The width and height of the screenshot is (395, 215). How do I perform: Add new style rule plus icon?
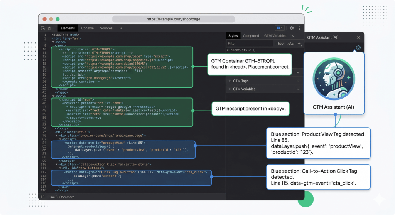[299, 44]
